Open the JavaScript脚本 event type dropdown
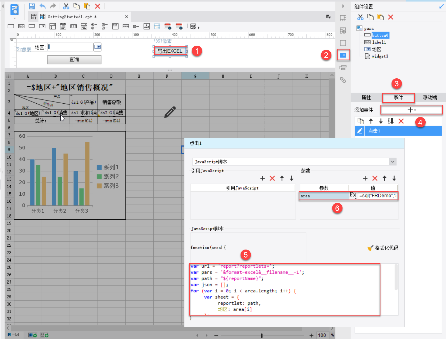Image resolution: width=446 pixels, height=339 pixels. click(x=392, y=162)
